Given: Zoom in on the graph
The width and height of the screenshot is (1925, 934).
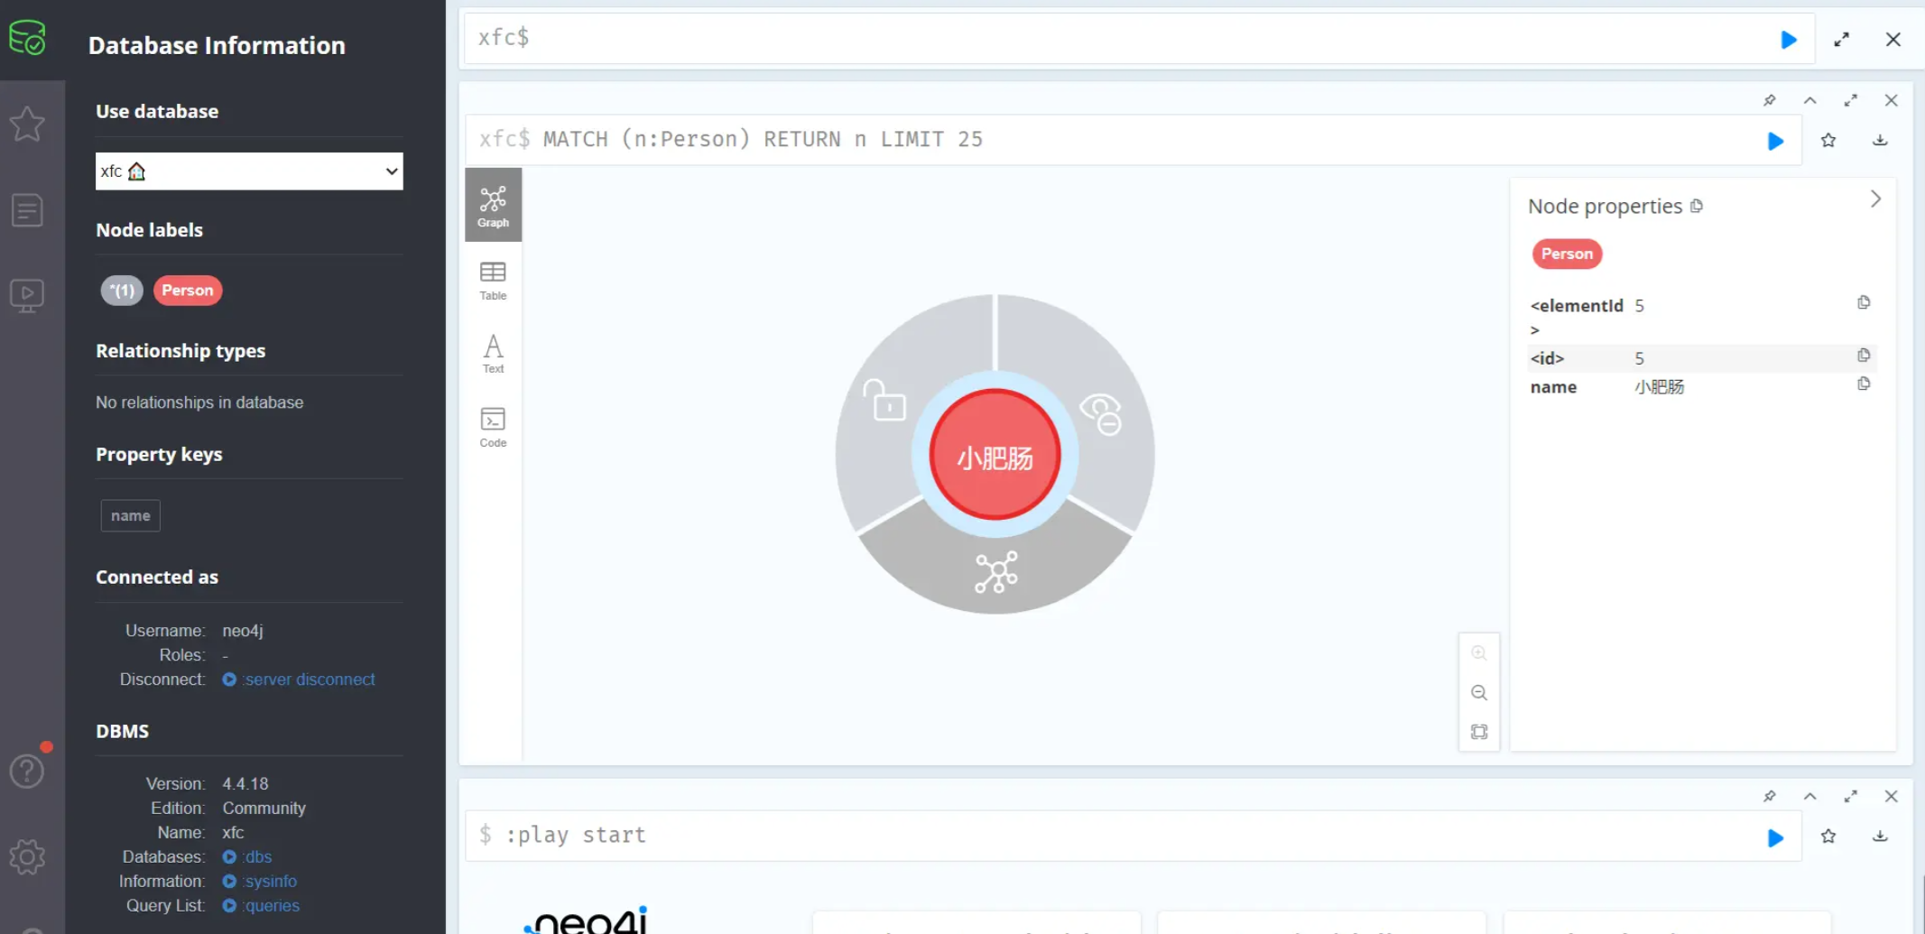Looking at the screenshot, I should 1479,652.
